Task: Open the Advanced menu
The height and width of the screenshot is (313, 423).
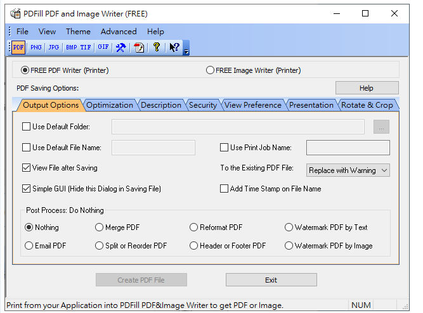Action: [x=119, y=32]
